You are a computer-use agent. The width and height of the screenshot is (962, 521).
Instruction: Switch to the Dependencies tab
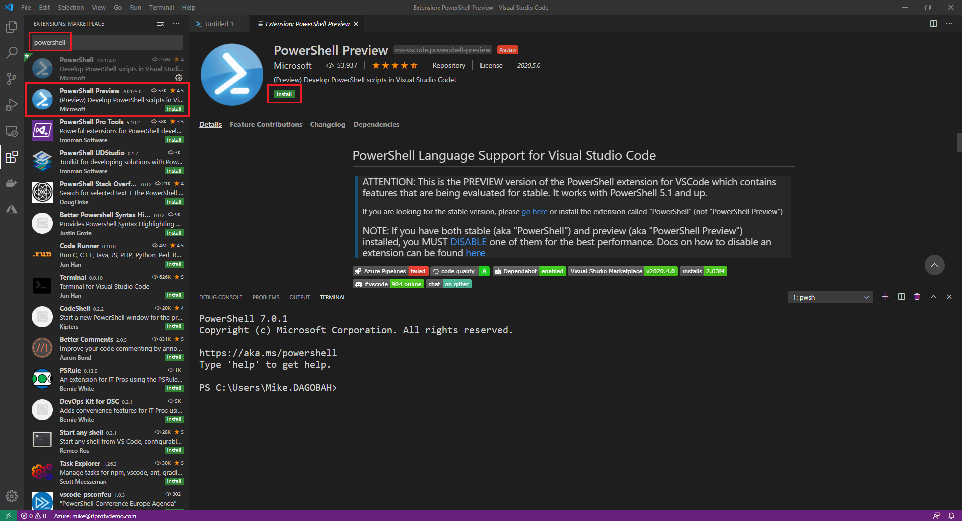[x=376, y=124]
